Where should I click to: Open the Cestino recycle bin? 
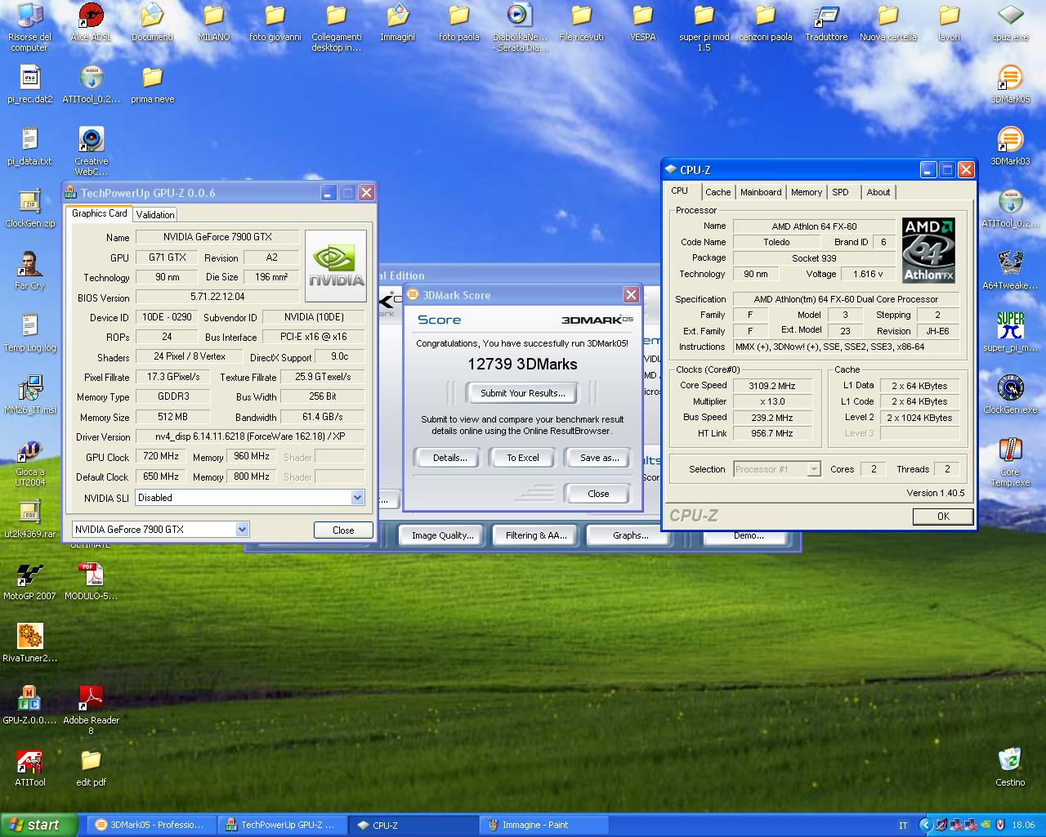[x=1010, y=767]
